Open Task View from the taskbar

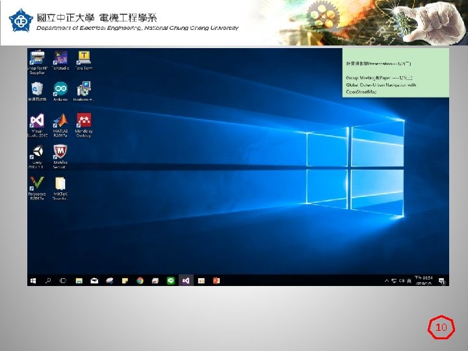click(x=63, y=281)
